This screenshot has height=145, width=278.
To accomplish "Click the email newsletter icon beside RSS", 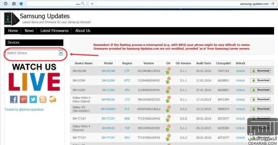I will point(53,99).
